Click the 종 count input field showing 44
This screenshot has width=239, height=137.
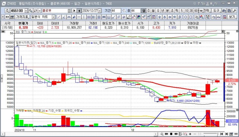135,11
